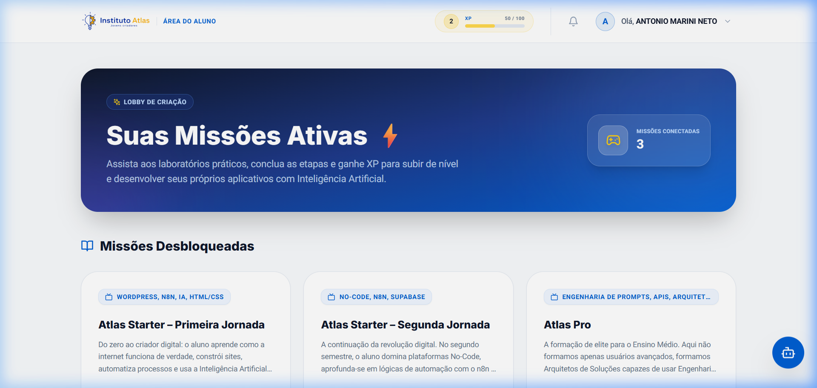The image size is (817, 388).
Task: Open the chatbot assistant floating button
Action: coord(788,353)
